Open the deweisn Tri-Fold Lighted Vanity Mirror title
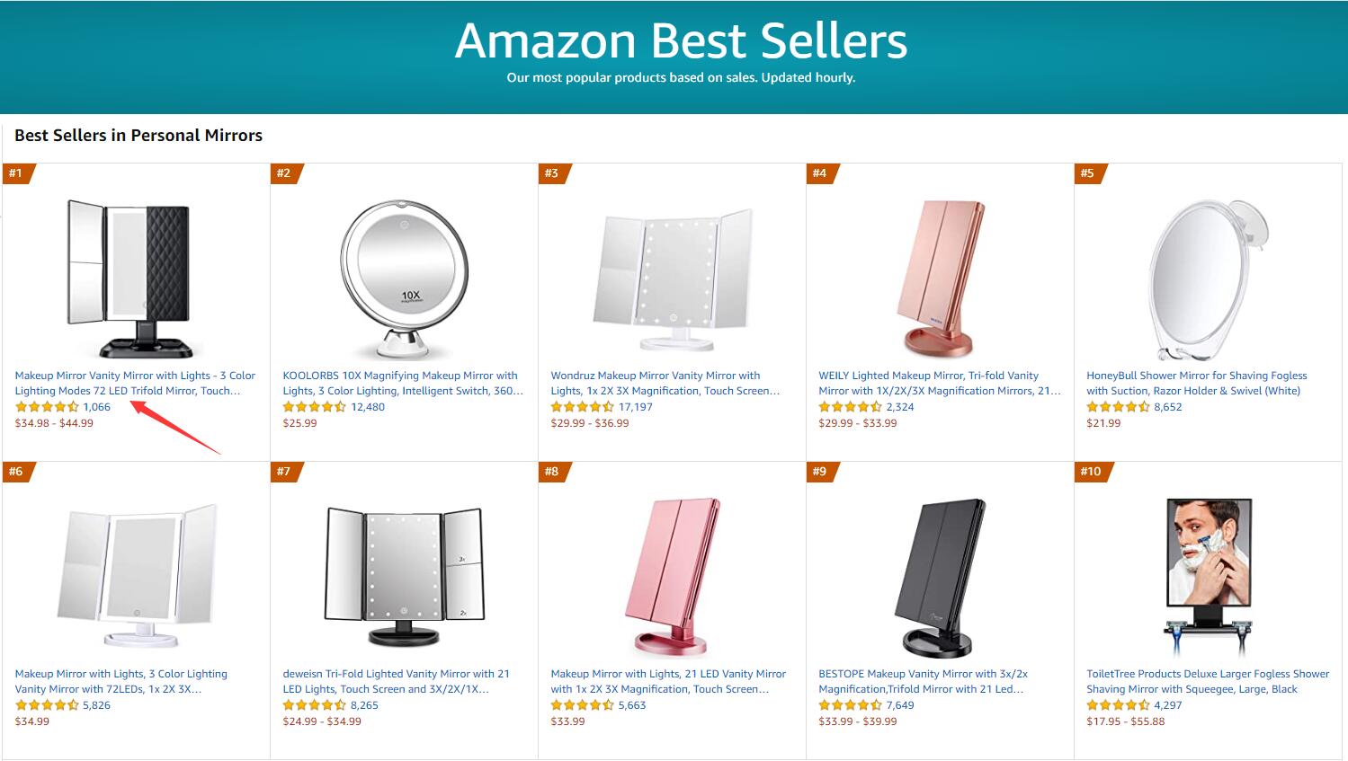The image size is (1348, 761). [x=396, y=681]
